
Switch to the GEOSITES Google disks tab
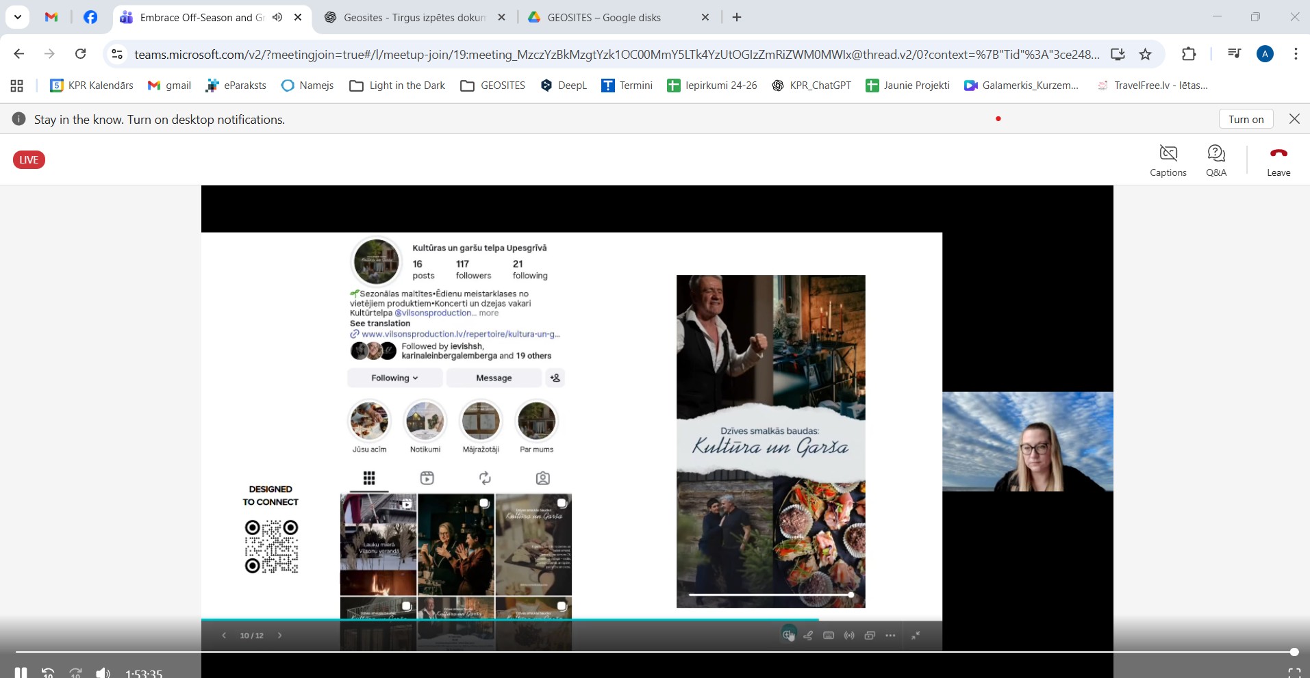click(603, 18)
